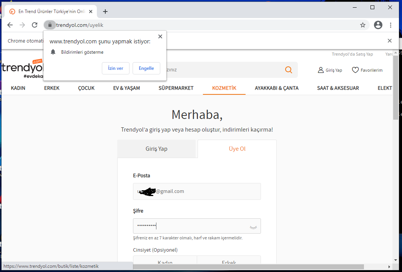Open the AYAKKABI & ÇANTA category
402x272 pixels.
pos(277,88)
